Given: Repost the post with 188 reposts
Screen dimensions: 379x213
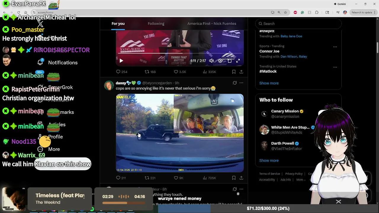Looking at the screenshot, I should [x=150, y=72].
